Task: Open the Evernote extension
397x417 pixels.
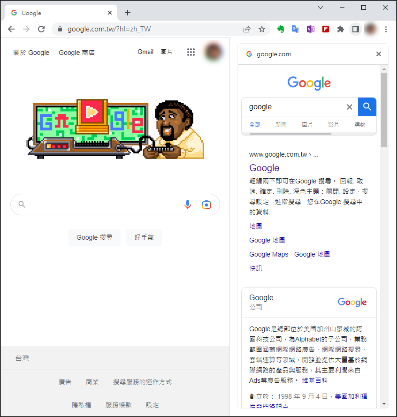Action: [x=281, y=29]
